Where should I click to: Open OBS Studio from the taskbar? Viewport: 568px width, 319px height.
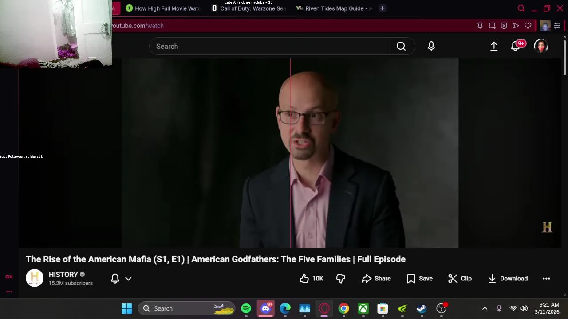point(442,308)
